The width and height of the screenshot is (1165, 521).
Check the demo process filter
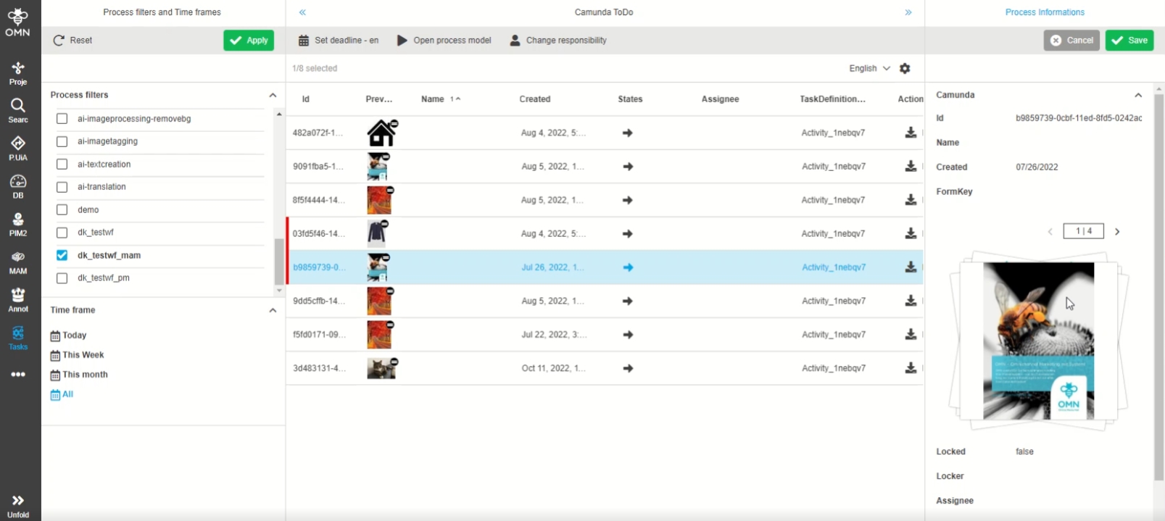pyautogui.click(x=62, y=209)
